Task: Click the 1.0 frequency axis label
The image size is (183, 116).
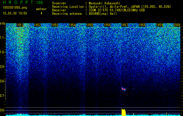Action: click(2, 52)
